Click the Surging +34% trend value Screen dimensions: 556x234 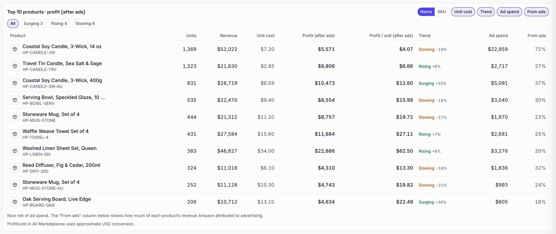(x=433, y=202)
